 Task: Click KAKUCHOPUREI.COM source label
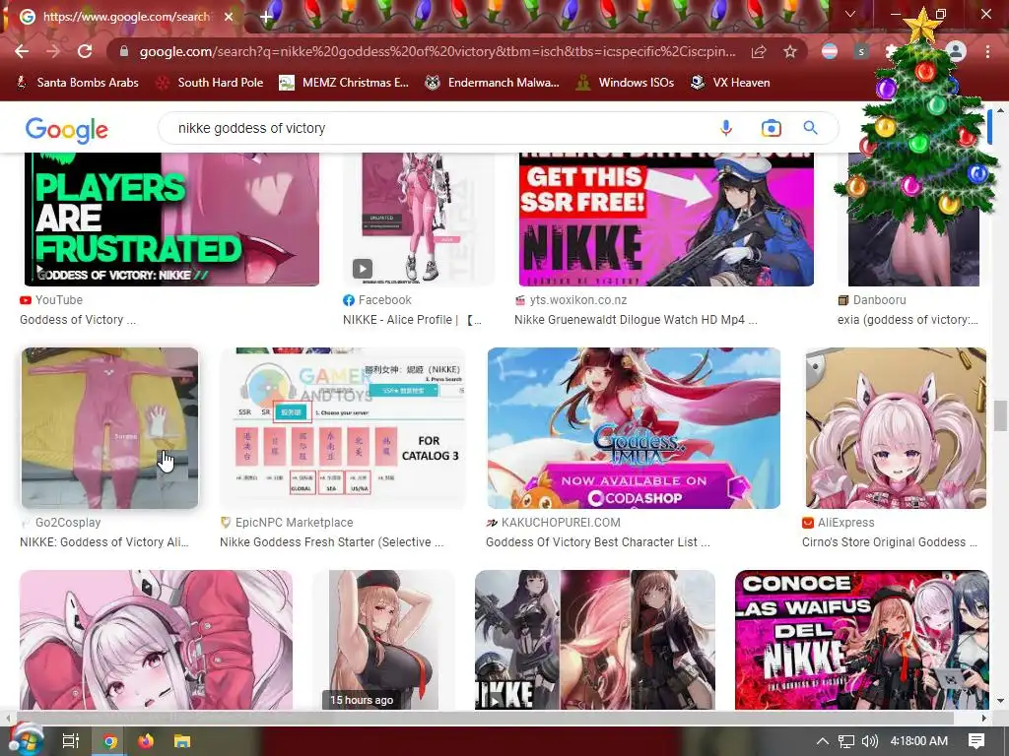tap(561, 523)
